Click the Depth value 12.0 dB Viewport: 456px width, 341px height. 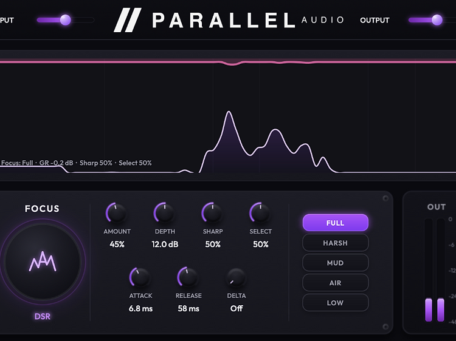(165, 245)
